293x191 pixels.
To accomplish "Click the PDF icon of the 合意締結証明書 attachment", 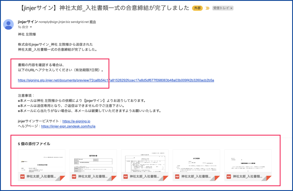I will coord(22,176).
